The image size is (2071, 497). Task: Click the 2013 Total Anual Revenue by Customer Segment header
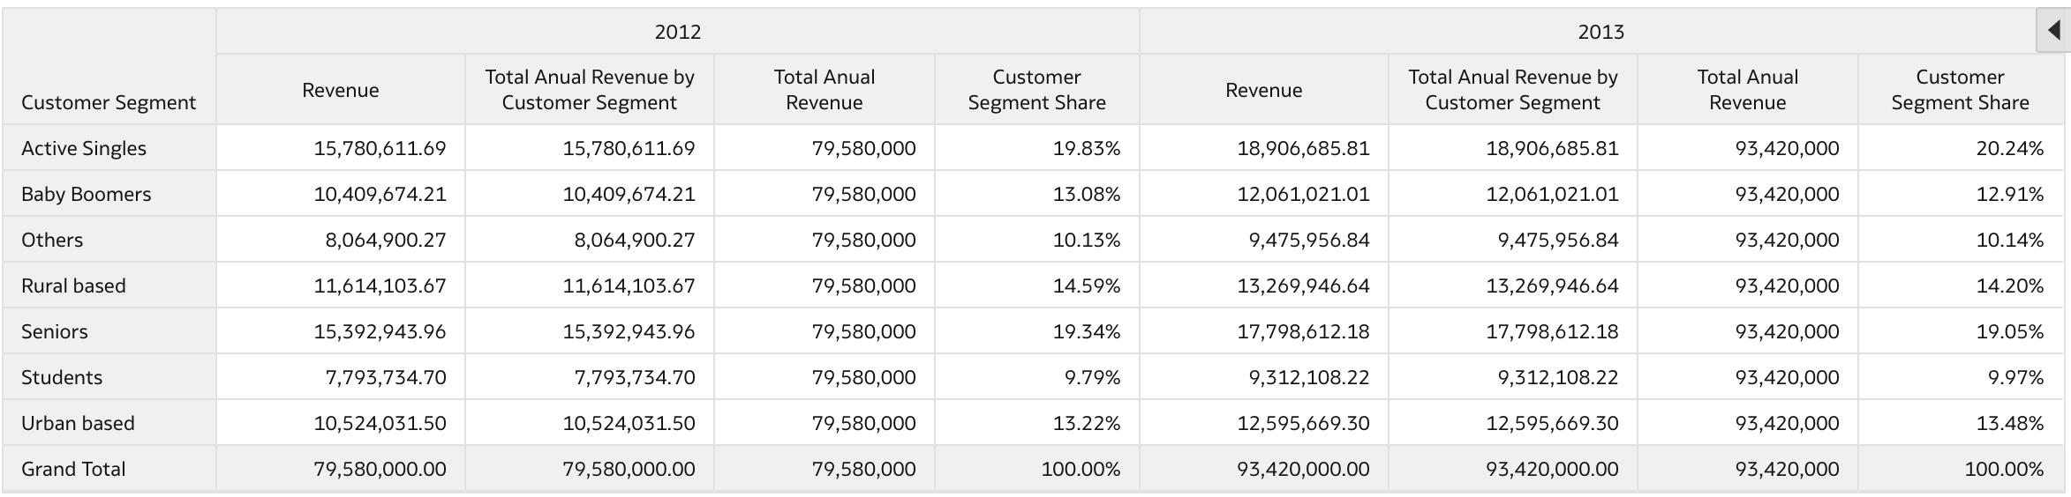point(1513,89)
